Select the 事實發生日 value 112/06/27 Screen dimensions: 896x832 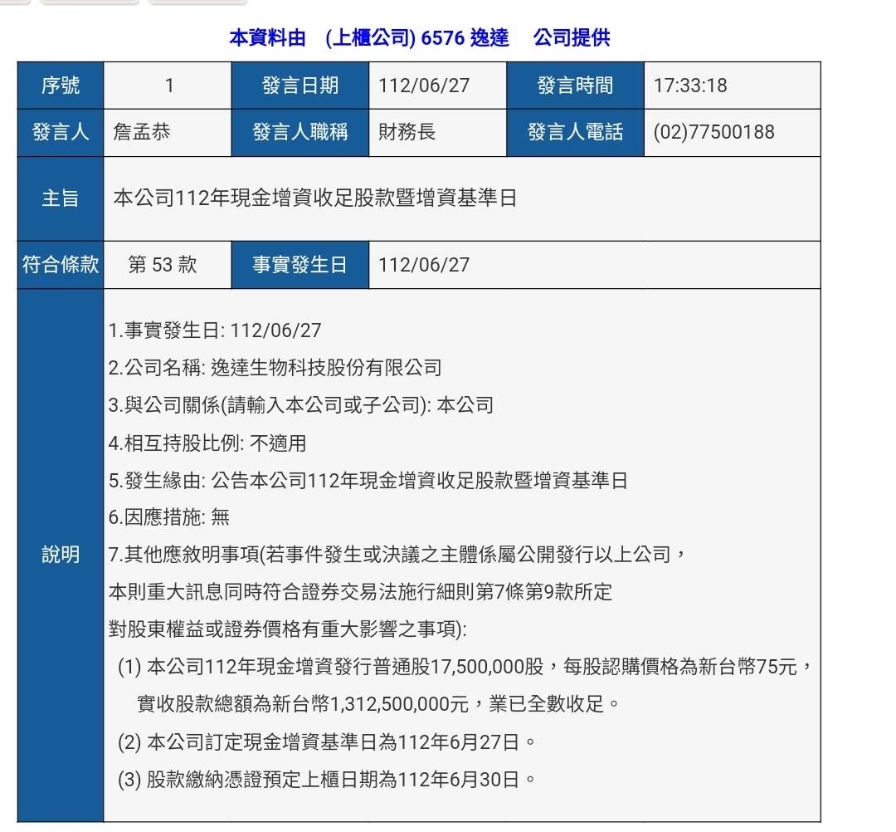click(424, 265)
